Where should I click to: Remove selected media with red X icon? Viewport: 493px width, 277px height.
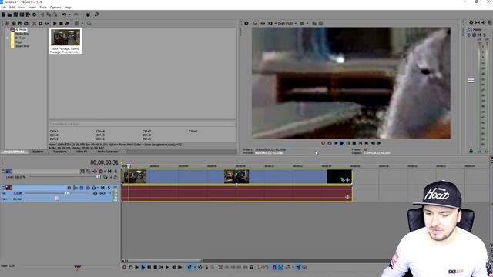(34, 23)
